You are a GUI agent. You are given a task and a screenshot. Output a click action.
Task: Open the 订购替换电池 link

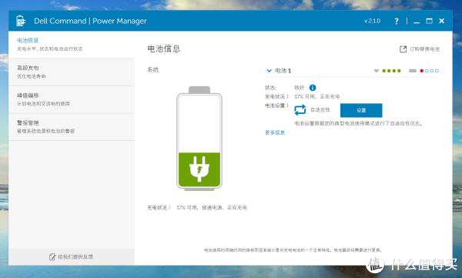pyautogui.click(x=424, y=49)
